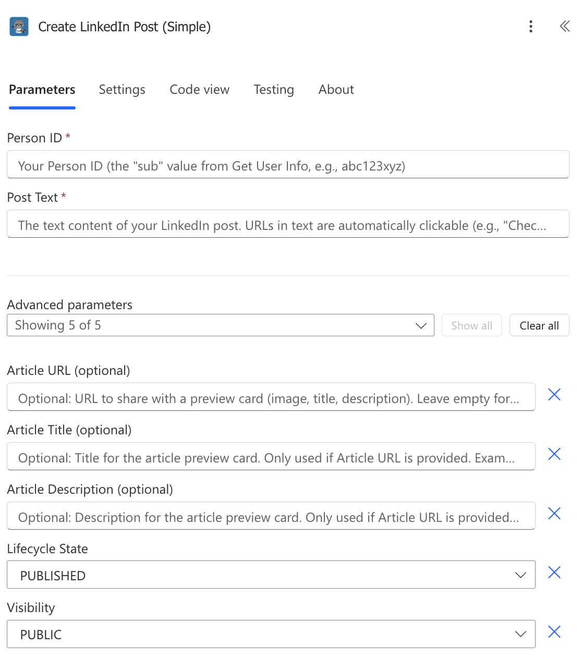Remove the Lifecycle State parameter
The height and width of the screenshot is (659, 582).
click(x=554, y=572)
